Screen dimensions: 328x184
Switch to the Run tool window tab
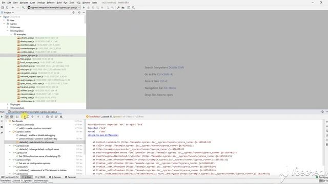point(27,177)
